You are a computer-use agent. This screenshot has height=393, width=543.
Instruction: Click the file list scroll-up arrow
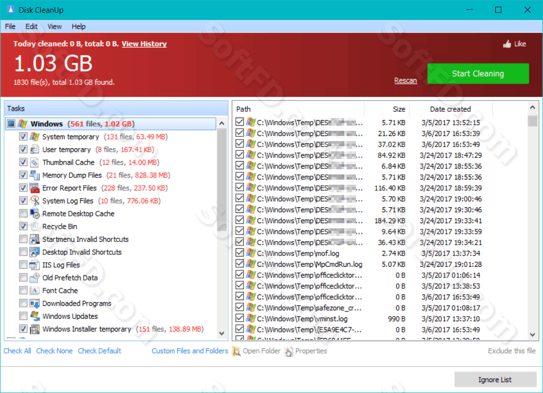click(x=533, y=108)
